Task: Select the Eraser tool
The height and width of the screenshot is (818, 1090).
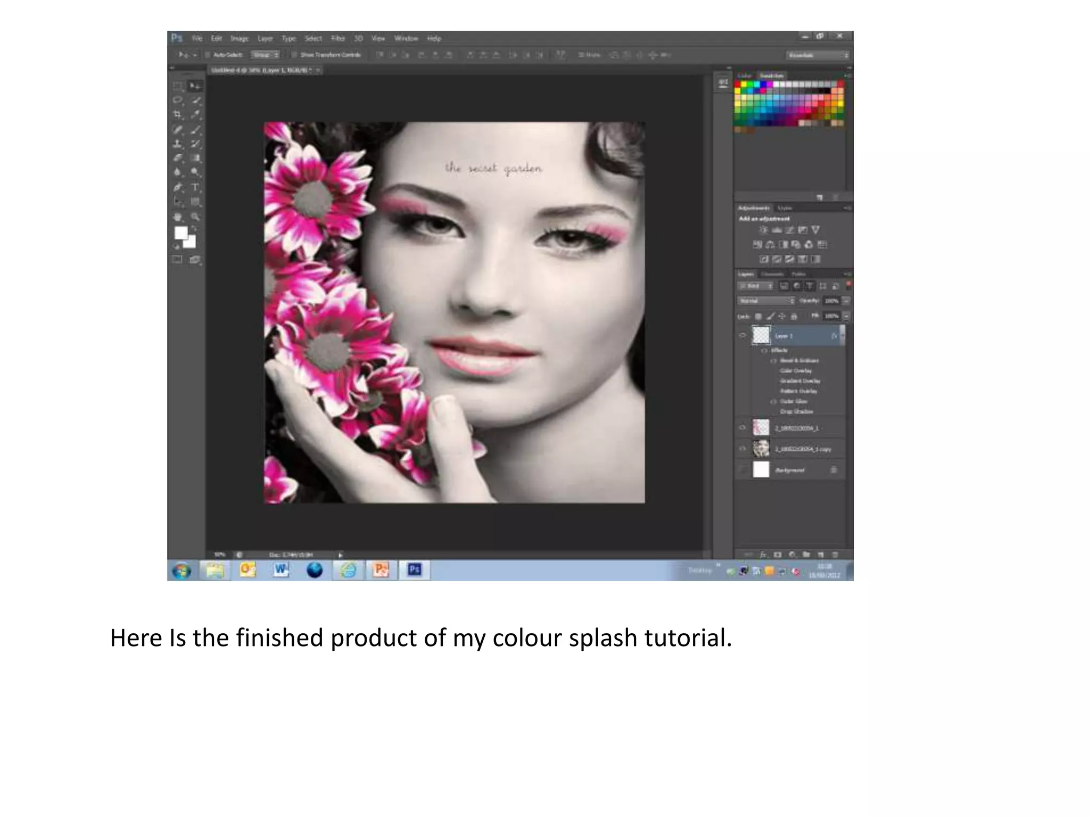Action: pyautogui.click(x=178, y=158)
